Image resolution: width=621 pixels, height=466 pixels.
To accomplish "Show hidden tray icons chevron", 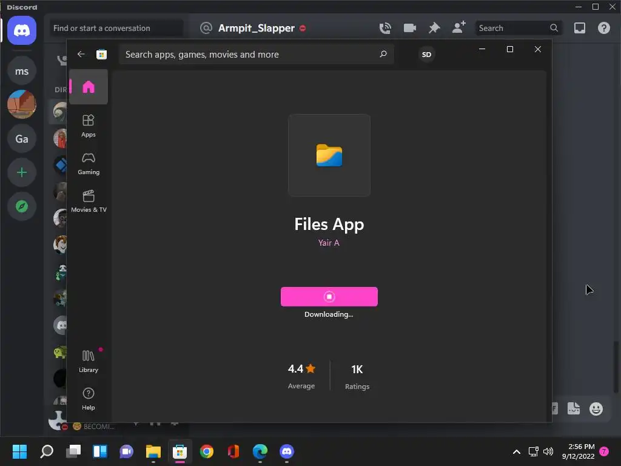I will tap(517, 451).
